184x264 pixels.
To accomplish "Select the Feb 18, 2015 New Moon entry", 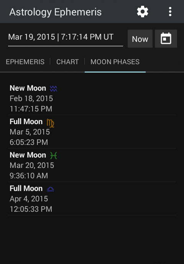I will click(x=92, y=98).
